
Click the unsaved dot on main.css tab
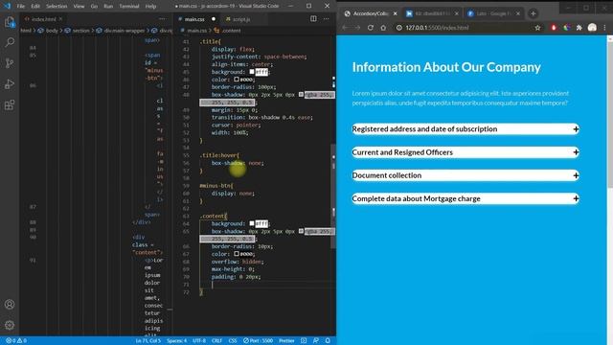pos(214,19)
